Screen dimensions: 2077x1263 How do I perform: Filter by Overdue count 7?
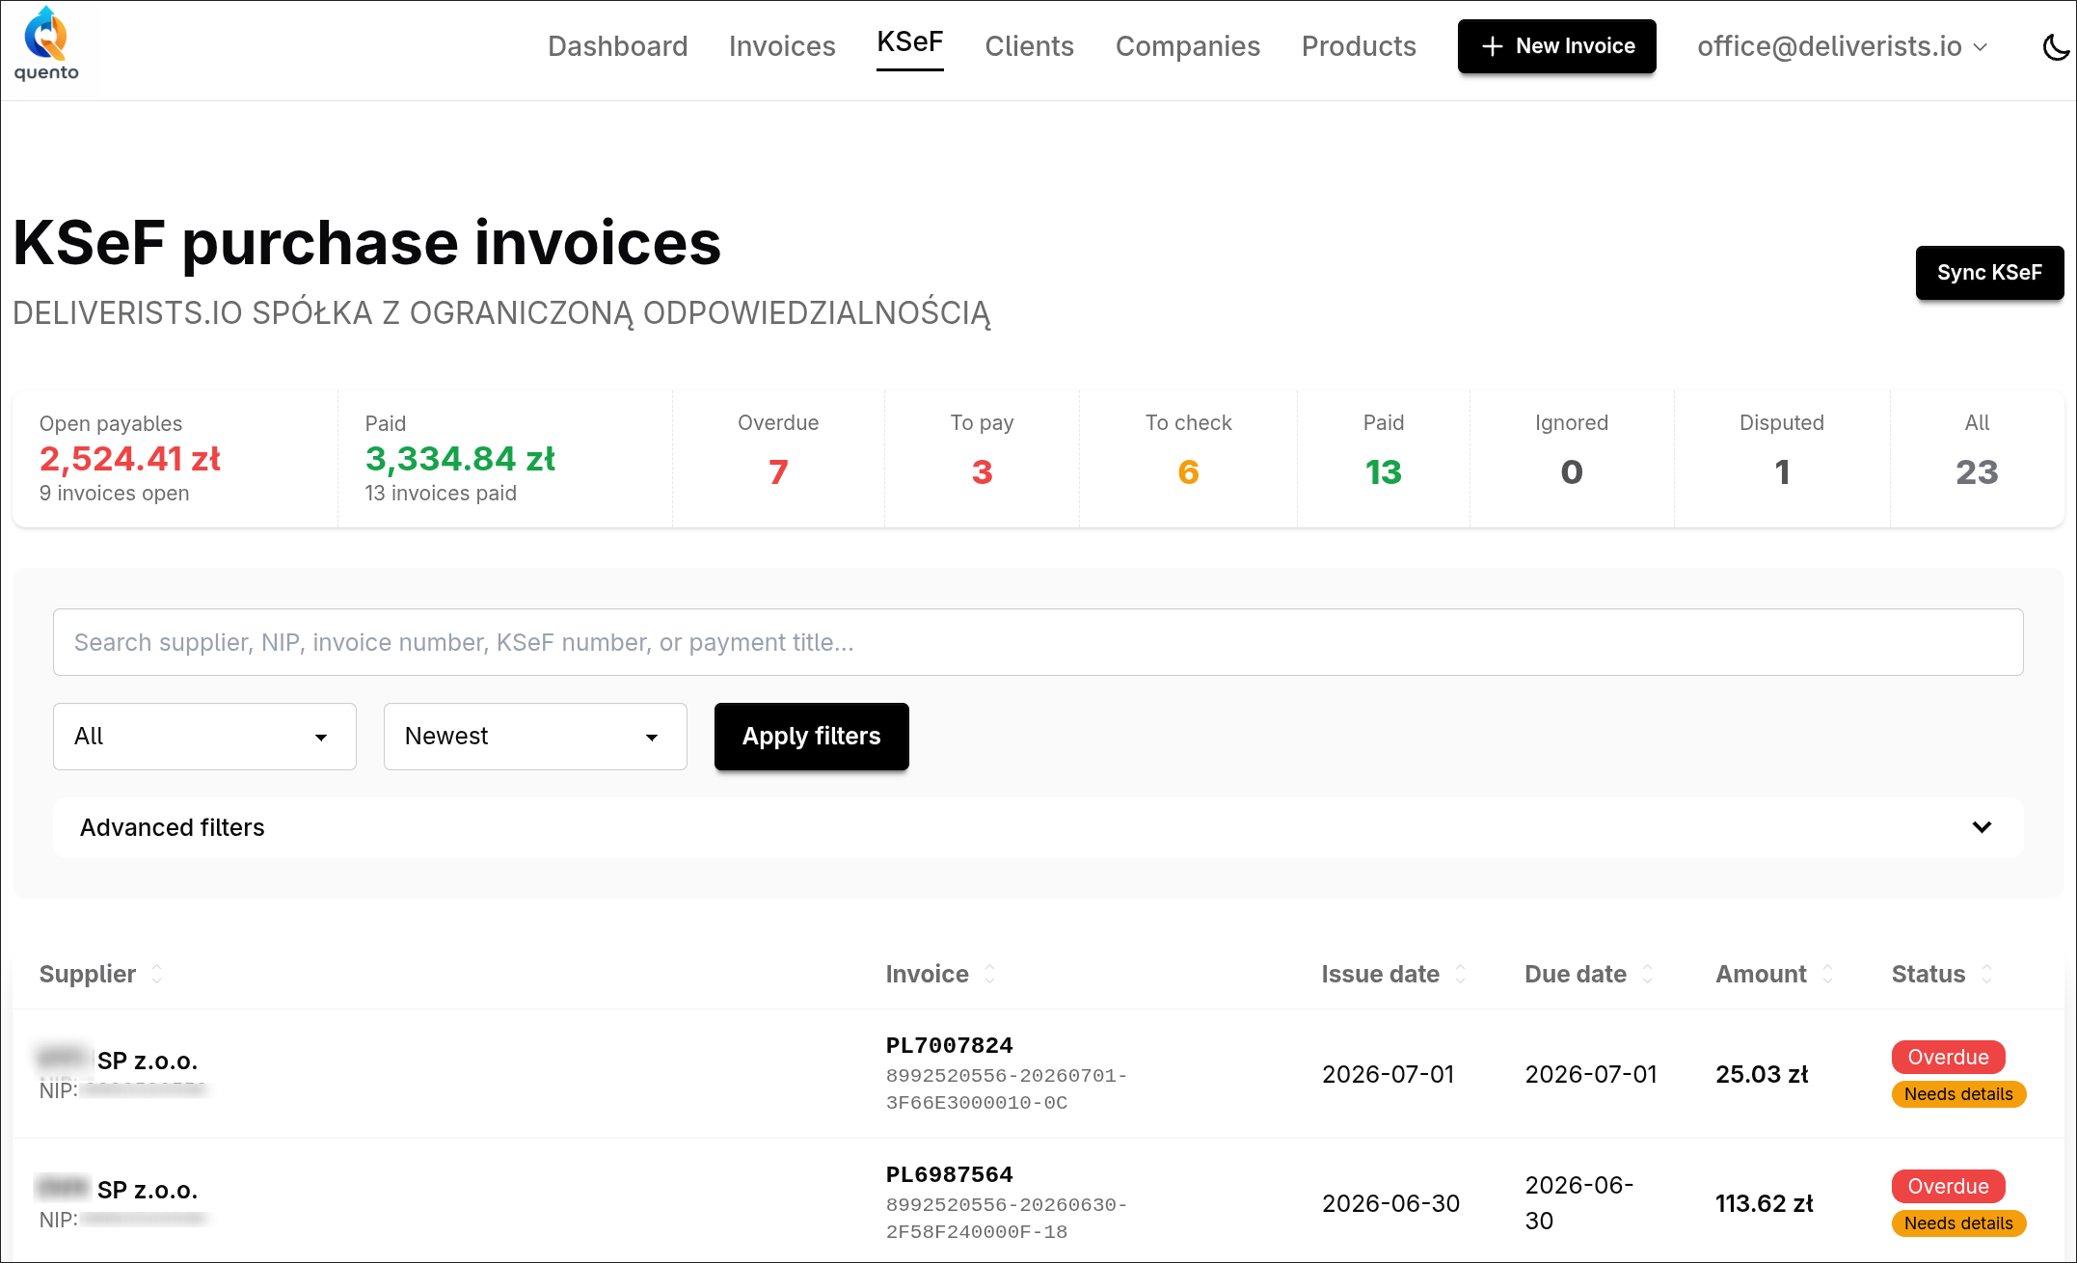point(778,458)
